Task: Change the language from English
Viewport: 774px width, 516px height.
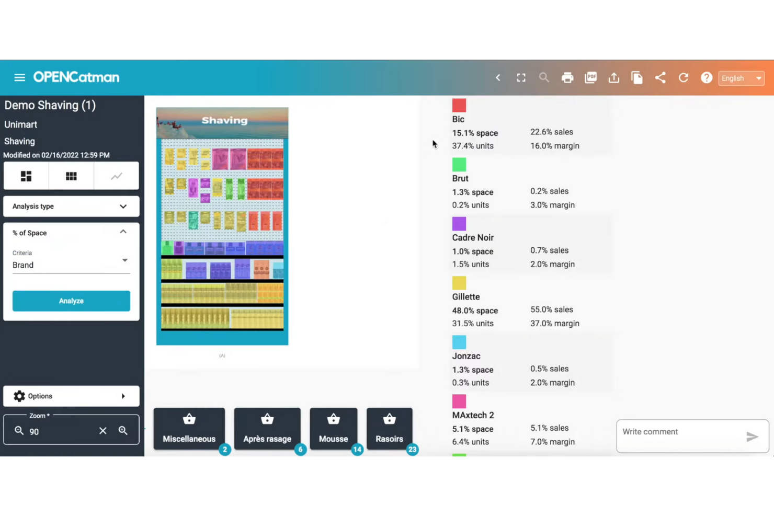Action: tap(741, 78)
